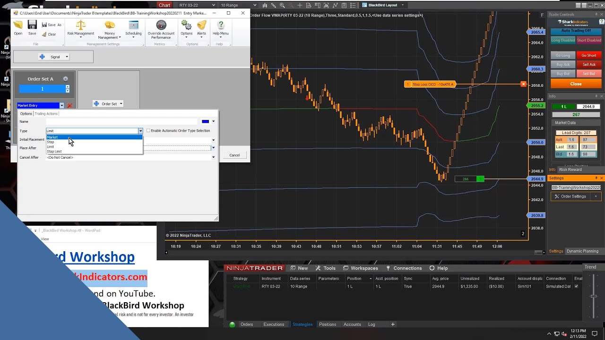Show hidden system tray icons

[549, 333]
